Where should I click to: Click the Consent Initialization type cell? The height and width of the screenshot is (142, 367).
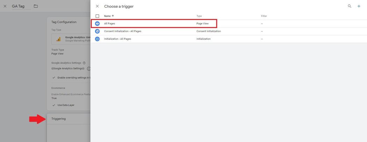[209, 31]
